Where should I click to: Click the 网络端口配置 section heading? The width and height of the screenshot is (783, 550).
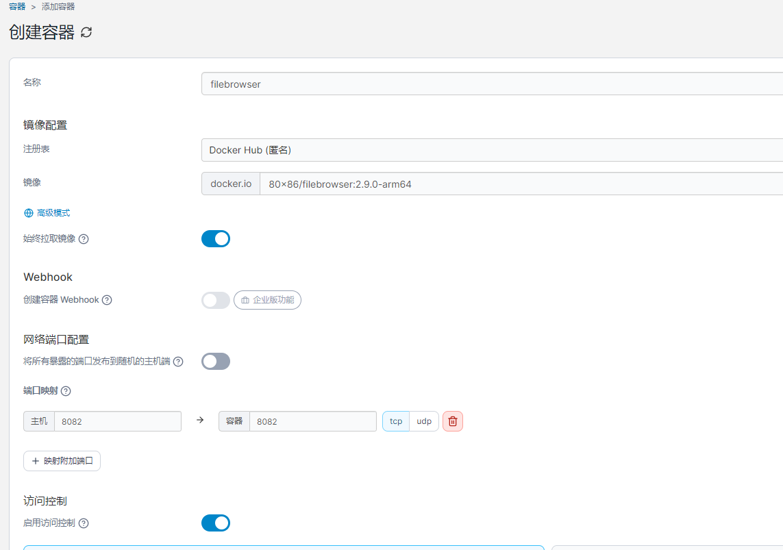56,340
